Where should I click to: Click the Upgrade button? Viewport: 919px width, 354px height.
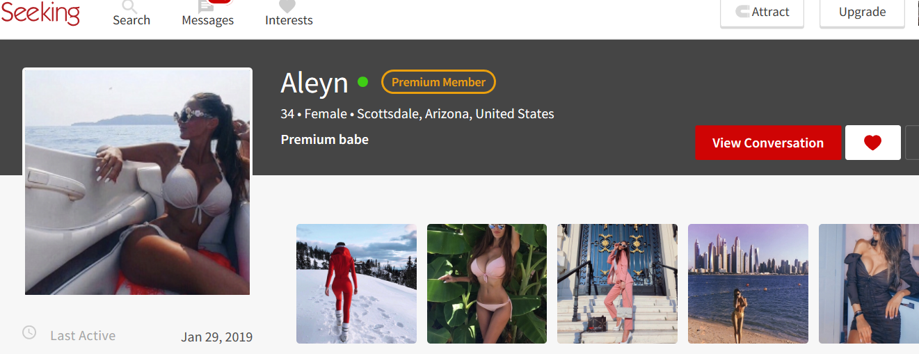[x=862, y=13]
